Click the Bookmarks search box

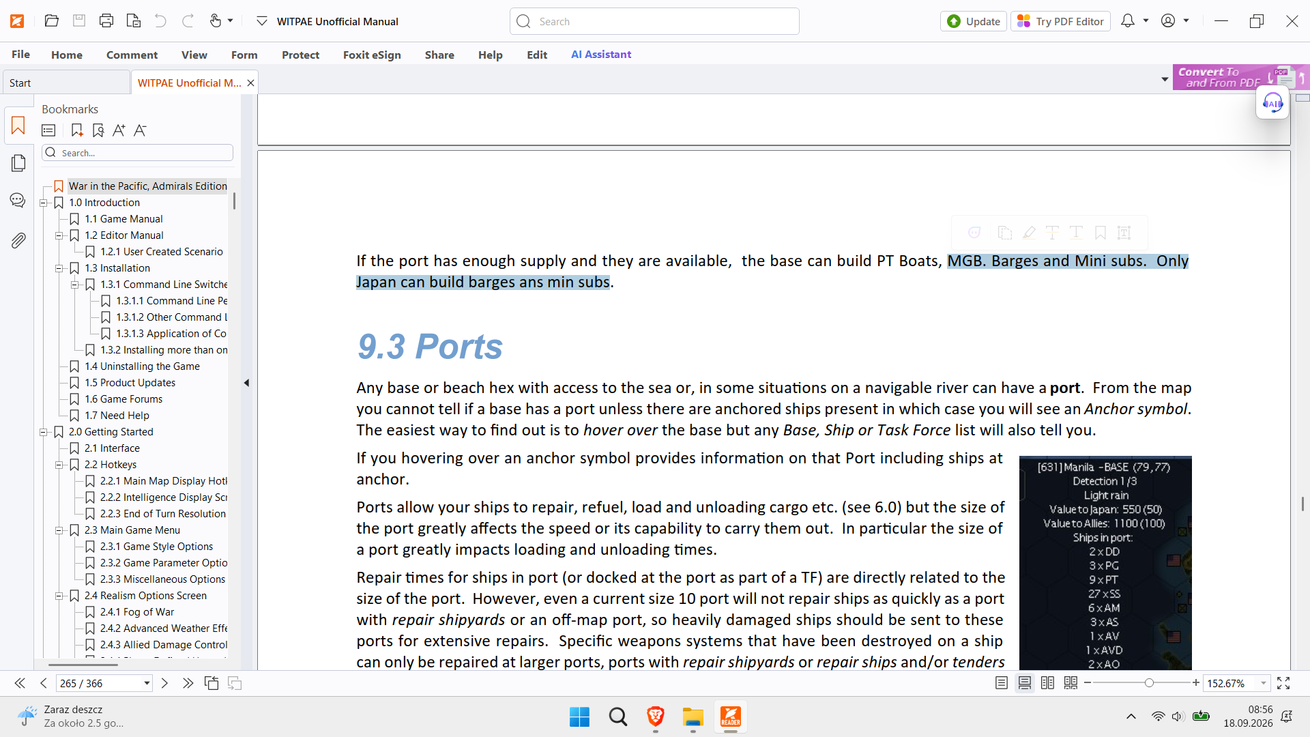(x=137, y=153)
